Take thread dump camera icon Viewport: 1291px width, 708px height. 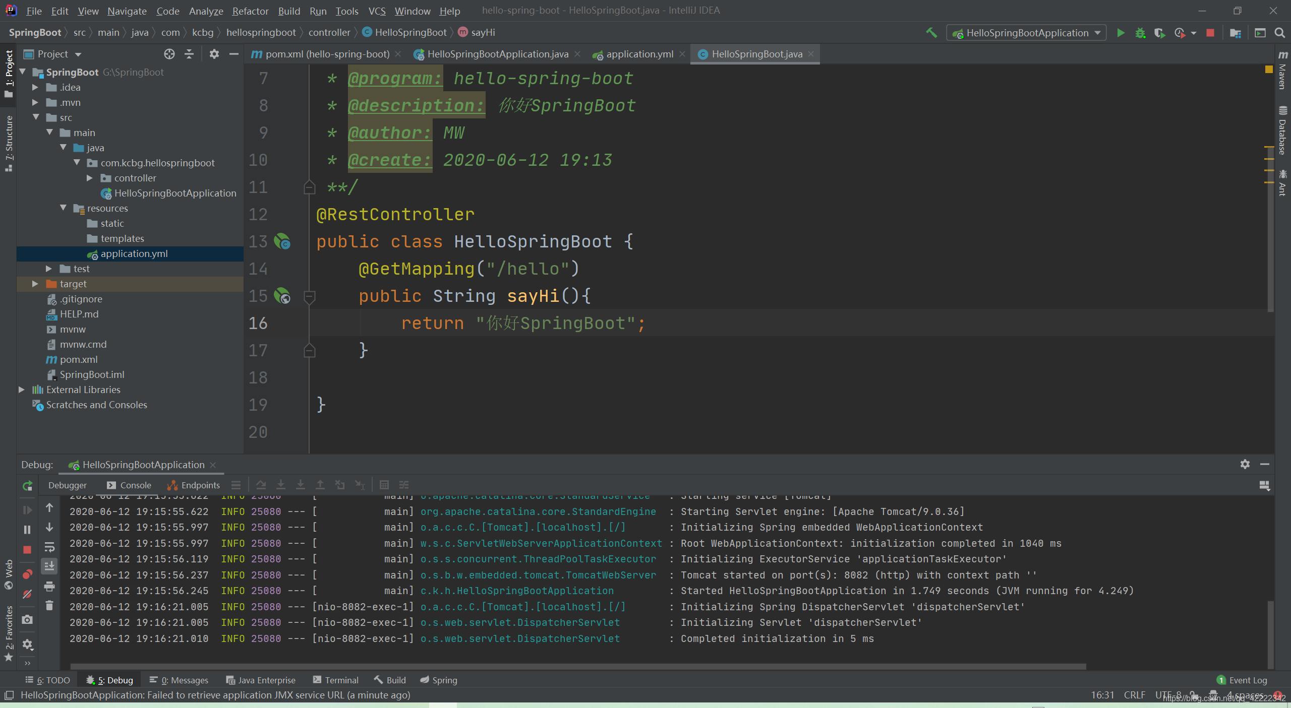click(x=27, y=619)
